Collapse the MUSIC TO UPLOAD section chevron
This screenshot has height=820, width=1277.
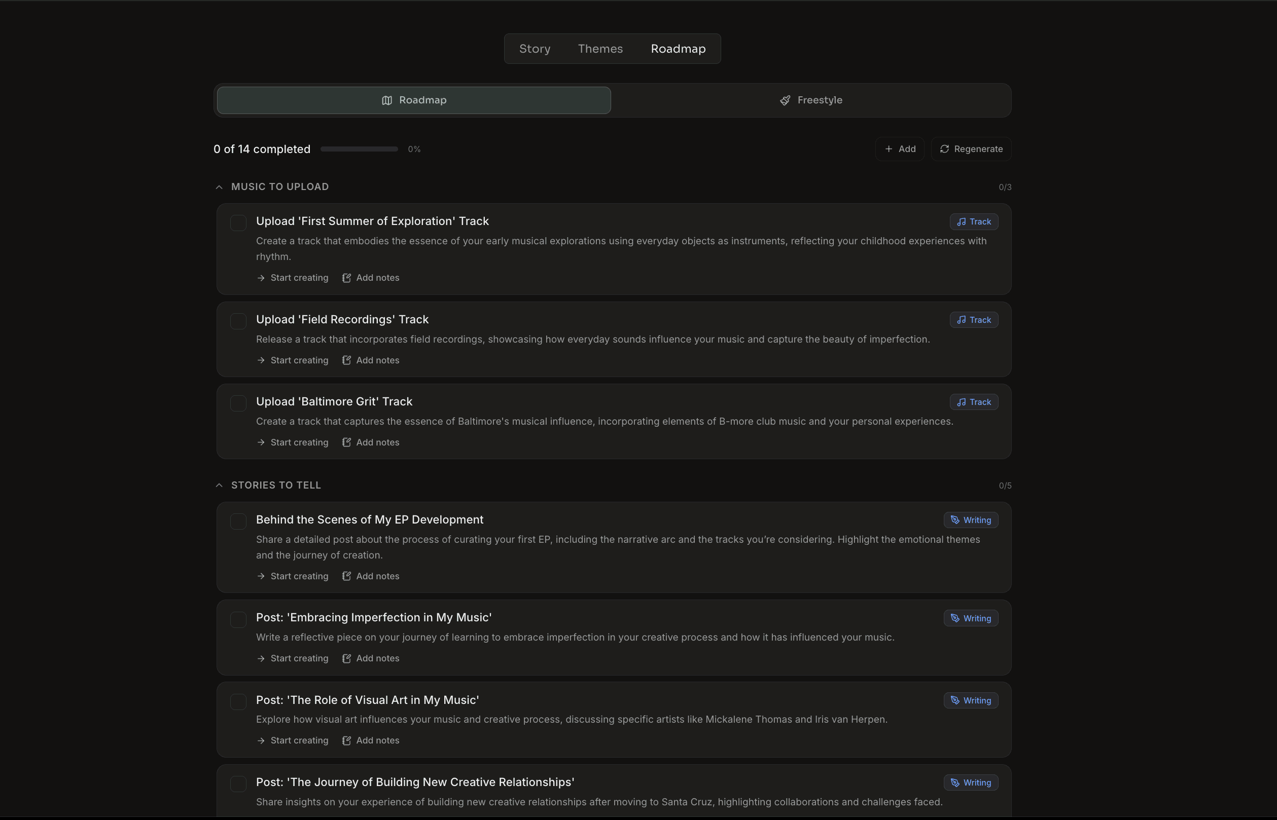pos(219,187)
